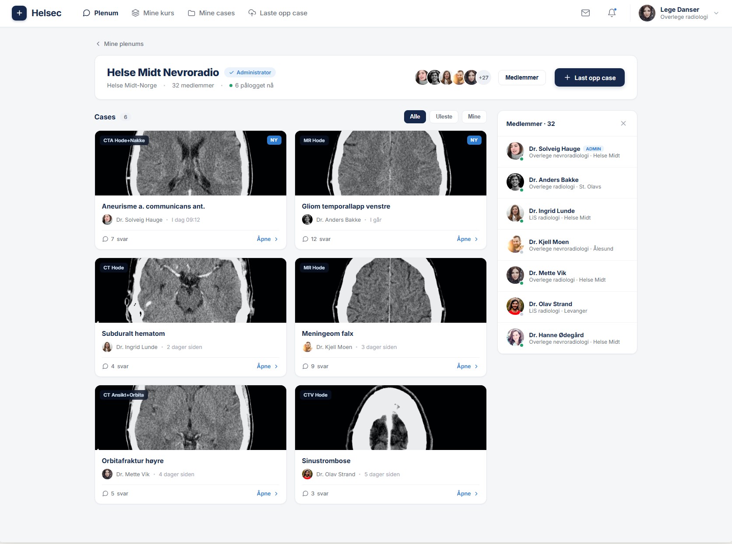This screenshot has height=544, width=732.
Task: Click comment icon with 7 svar
Action: (105, 239)
